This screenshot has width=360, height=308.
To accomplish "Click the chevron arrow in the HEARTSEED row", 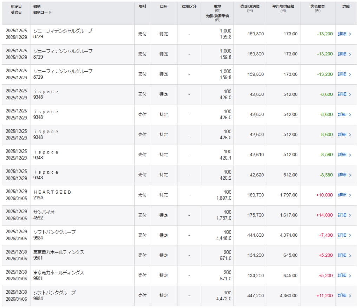I will click(x=349, y=195).
